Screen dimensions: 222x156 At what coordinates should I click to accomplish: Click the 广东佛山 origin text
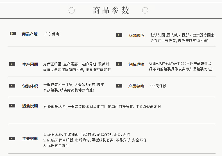point(52,34)
